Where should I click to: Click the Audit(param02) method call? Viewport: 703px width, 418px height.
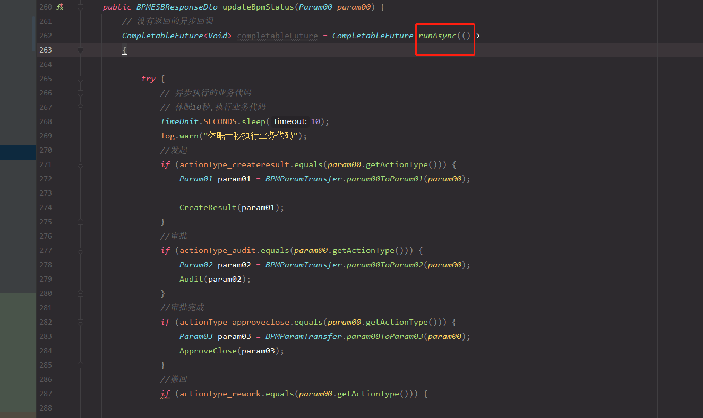click(213, 279)
